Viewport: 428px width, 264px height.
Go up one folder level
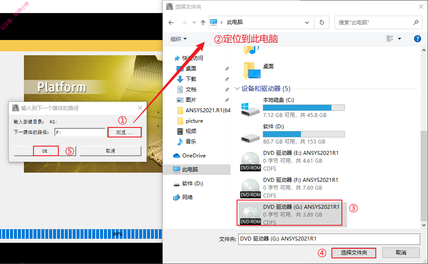(x=203, y=22)
